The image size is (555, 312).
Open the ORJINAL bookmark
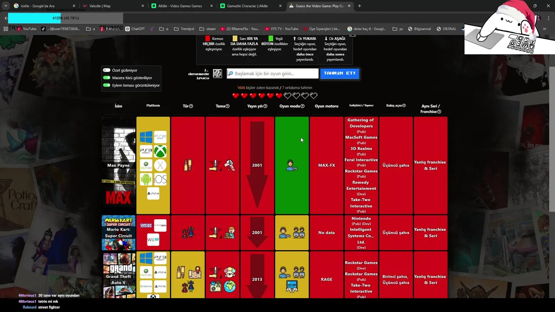446,29
